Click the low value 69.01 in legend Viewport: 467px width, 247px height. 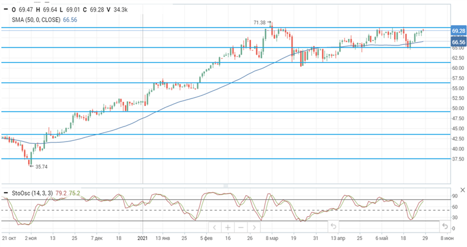click(73, 10)
